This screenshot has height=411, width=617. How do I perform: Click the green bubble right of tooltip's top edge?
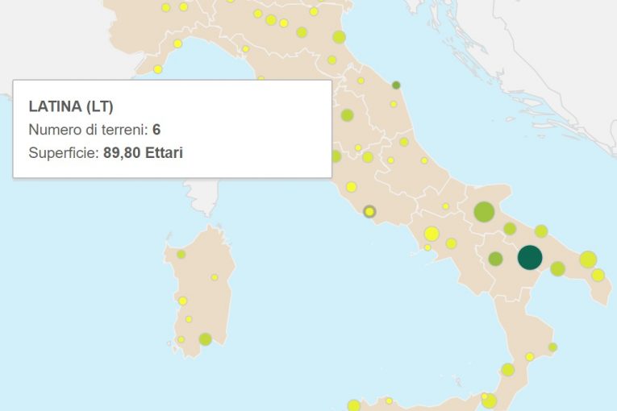click(347, 115)
